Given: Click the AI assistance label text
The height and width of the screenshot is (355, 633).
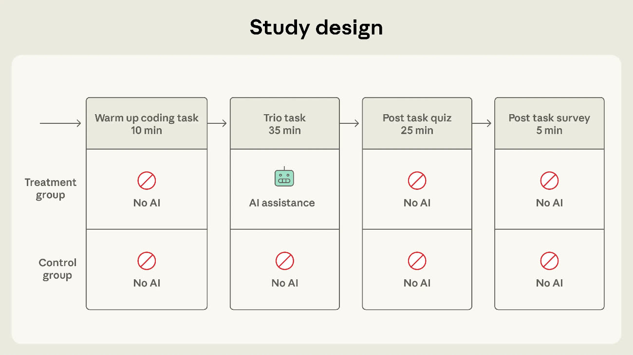Looking at the screenshot, I should pyautogui.click(x=282, y=203).
